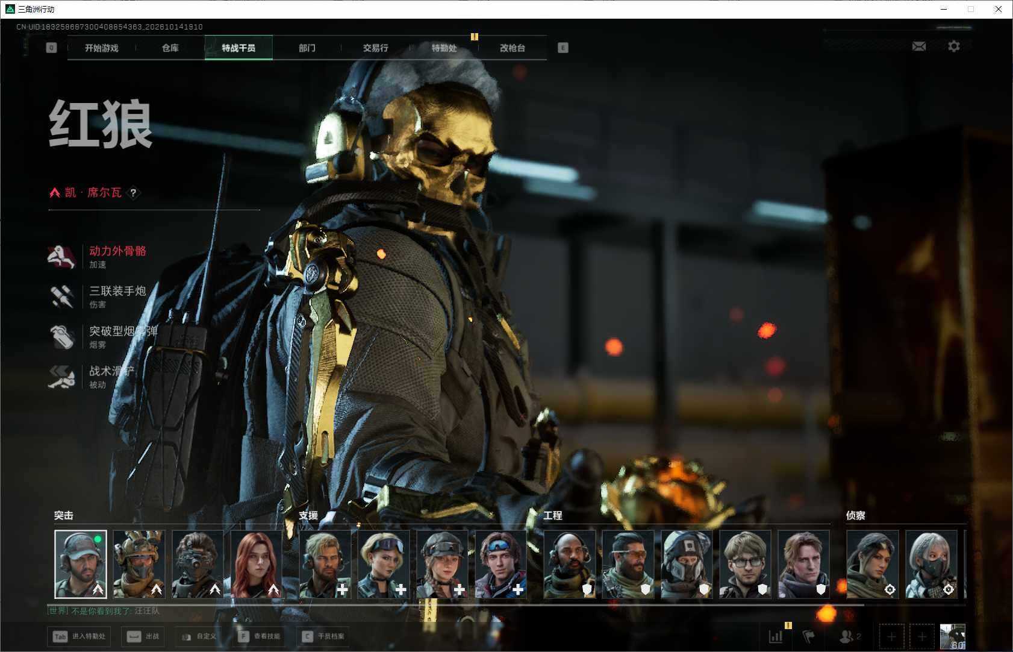This screenshot has height=652, width=1013.
Task: Choose the long-haired 工程 operator portrait
Action: point(803,564)
